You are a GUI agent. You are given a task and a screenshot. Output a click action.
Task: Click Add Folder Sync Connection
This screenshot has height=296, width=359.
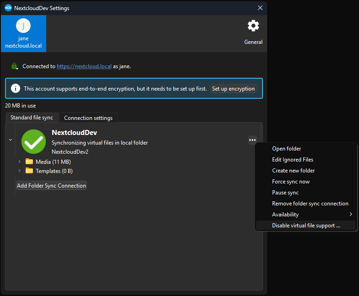(x=52, y=186)
